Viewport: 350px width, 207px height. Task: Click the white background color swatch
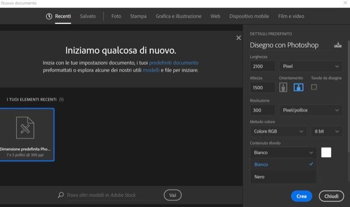pos(326,153)
